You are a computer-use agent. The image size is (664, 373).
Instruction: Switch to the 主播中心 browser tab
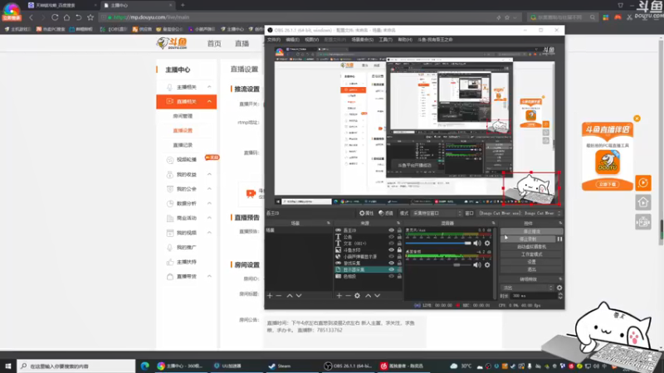(x=138, y=5)
